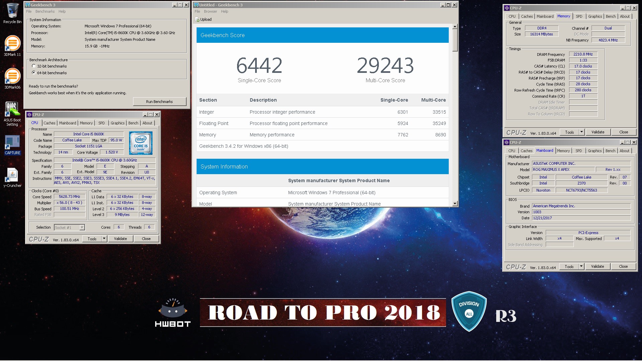Click Close button in CPU-Z Mainboard window
The image size is (642, 361).
point(623,266)
